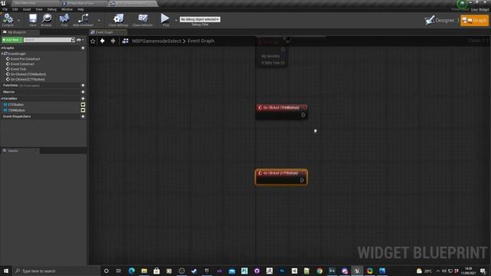Open File Explorer from the taskbar
491x276 pixels.
[144, 271]
